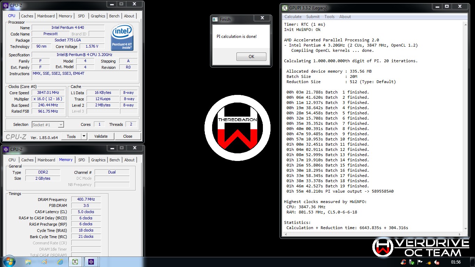Click the Core Voltage value 1.576 V

click(92, 47)
